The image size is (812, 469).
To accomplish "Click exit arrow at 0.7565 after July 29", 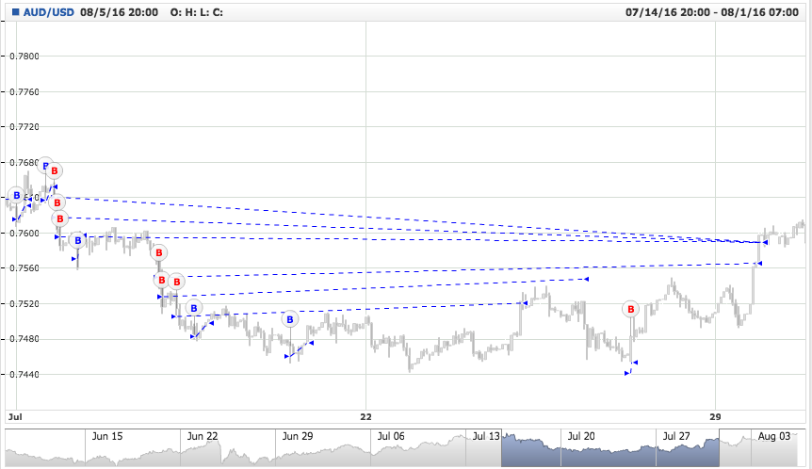I will click(x=759, y=264).
